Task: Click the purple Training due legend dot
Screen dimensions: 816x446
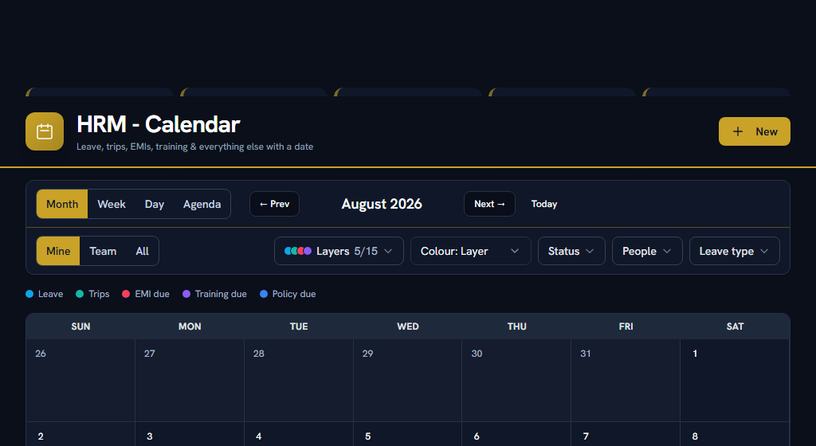Action: pos(186,294)
